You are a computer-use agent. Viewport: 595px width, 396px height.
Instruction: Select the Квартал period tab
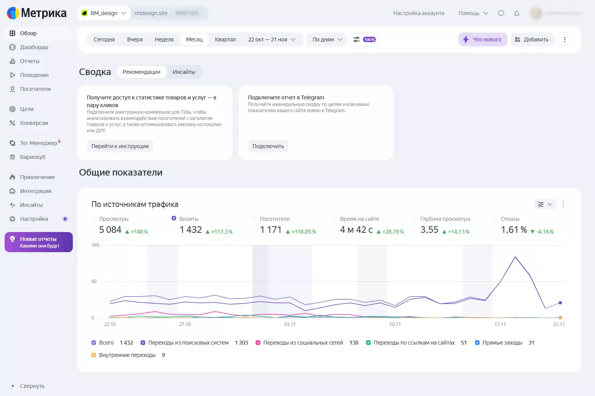click(x=225, y=39)
